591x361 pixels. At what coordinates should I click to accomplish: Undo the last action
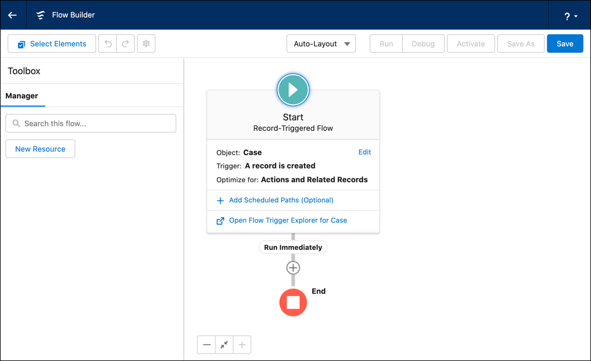click(108, 44)
